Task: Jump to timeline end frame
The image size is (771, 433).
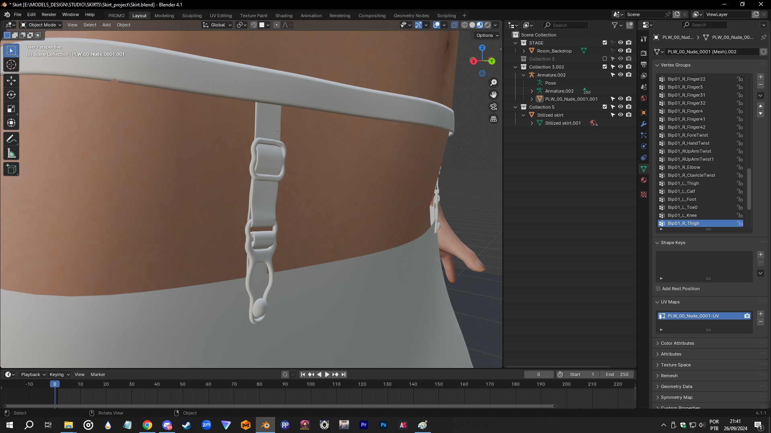Action: click(x=343, y=374)
